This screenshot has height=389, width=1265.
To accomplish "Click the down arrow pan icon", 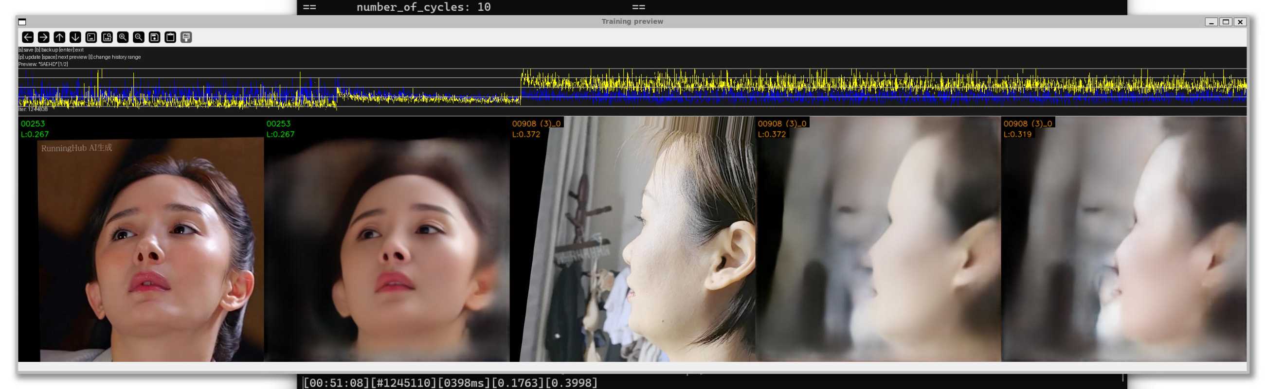I will (75, 37).
